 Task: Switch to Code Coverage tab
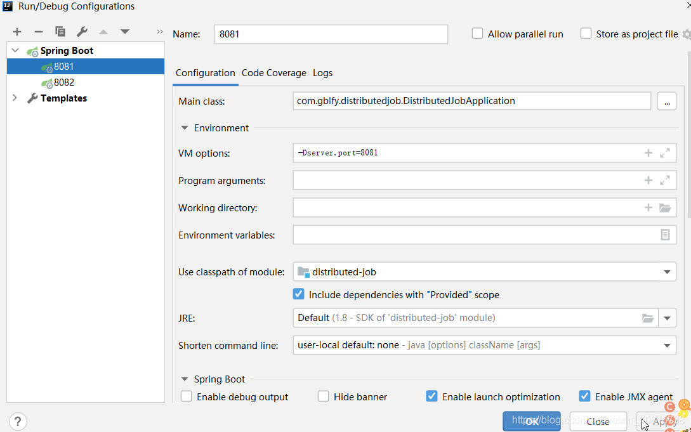[273, 73]
